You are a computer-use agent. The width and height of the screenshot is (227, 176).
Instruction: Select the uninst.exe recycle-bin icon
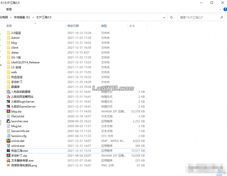pyautogui.click(x=8, y=146)
